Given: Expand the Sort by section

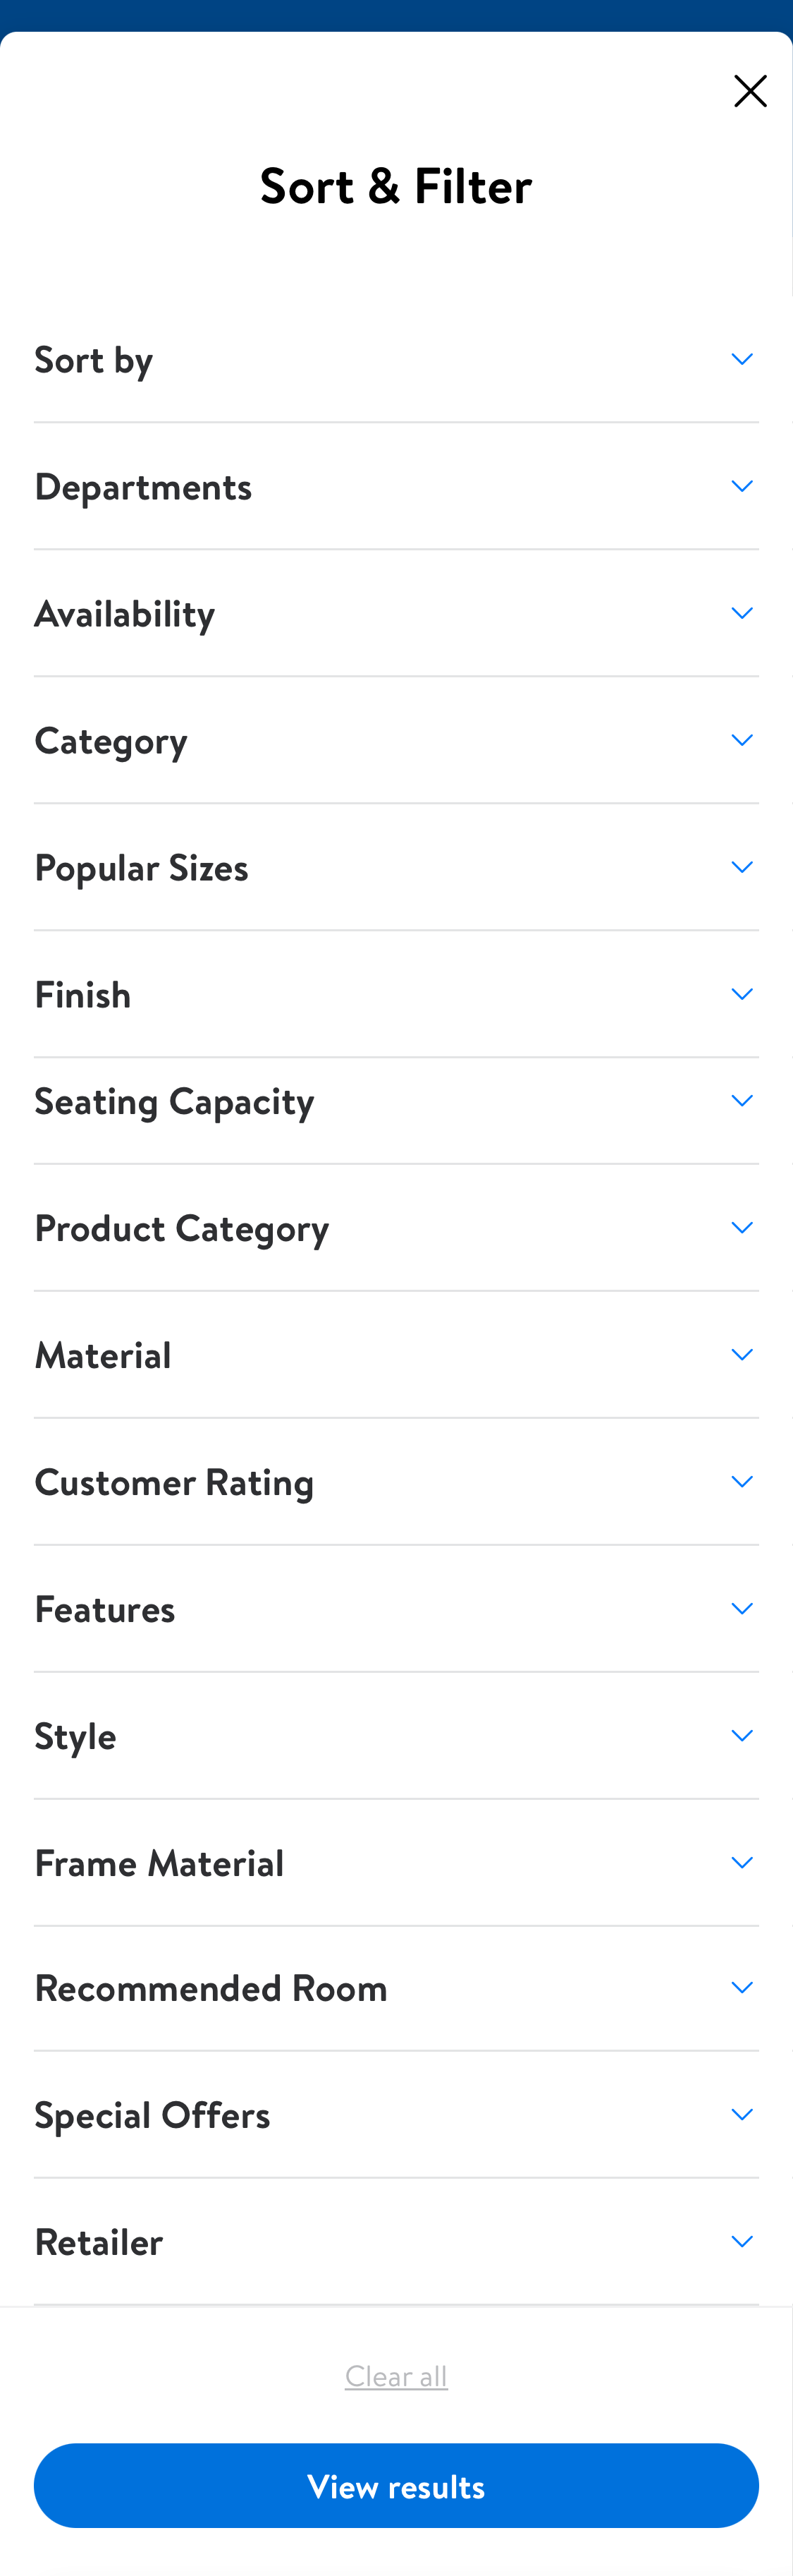Looking at the screenshot, I should coord(396,359).
